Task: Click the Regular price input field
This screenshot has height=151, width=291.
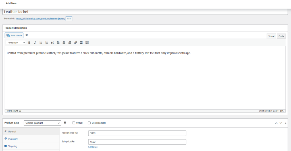Action: point(137,133)
